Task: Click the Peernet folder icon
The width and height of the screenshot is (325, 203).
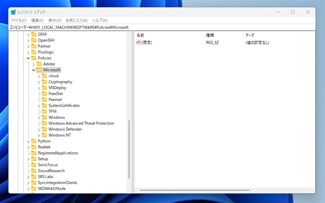Action: (44, 99)
